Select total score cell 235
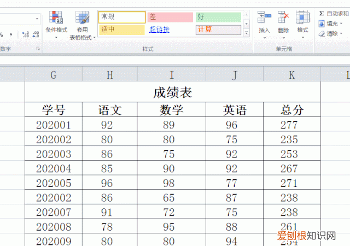 [x=292, y=139]
